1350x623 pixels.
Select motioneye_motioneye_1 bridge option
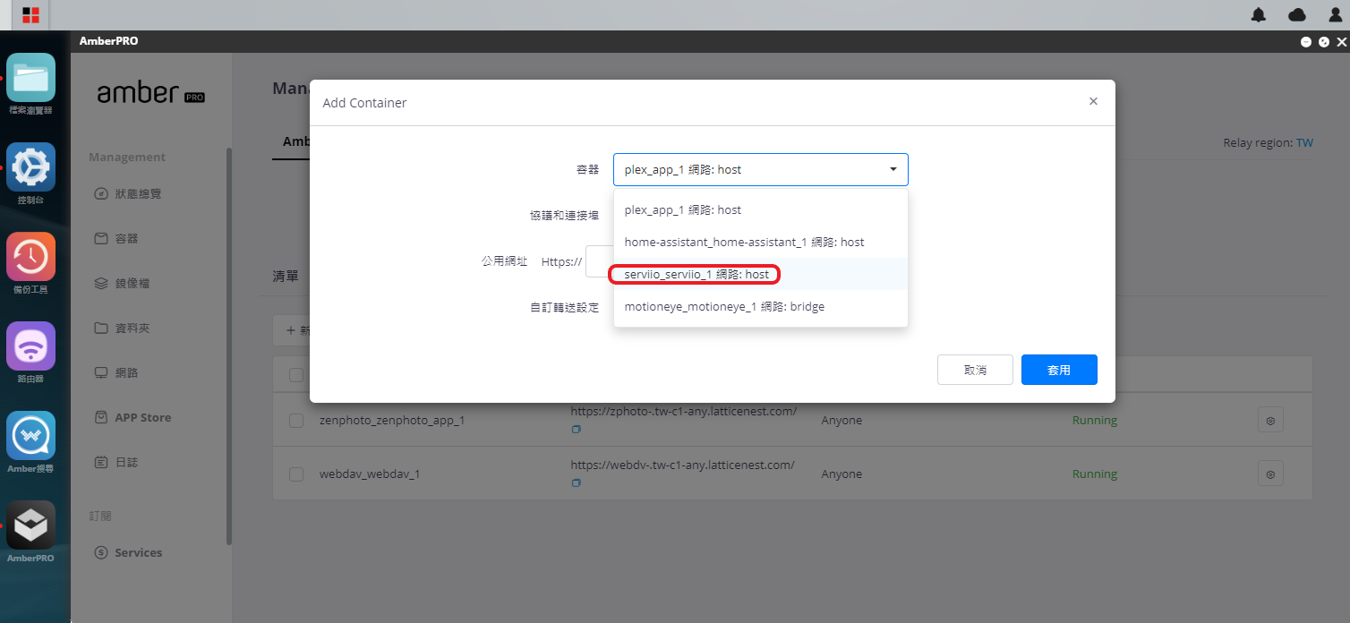pyautogui.click(x=761, y=306)
